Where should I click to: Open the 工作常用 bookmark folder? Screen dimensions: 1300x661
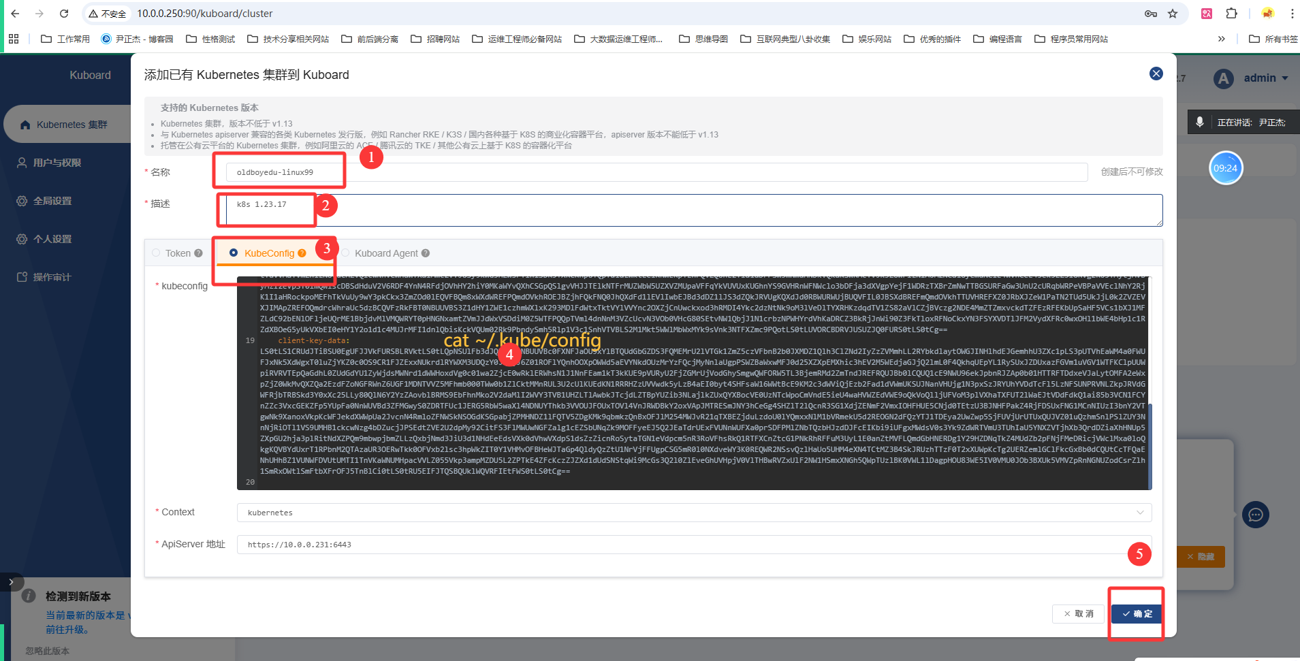pos(65,39)
